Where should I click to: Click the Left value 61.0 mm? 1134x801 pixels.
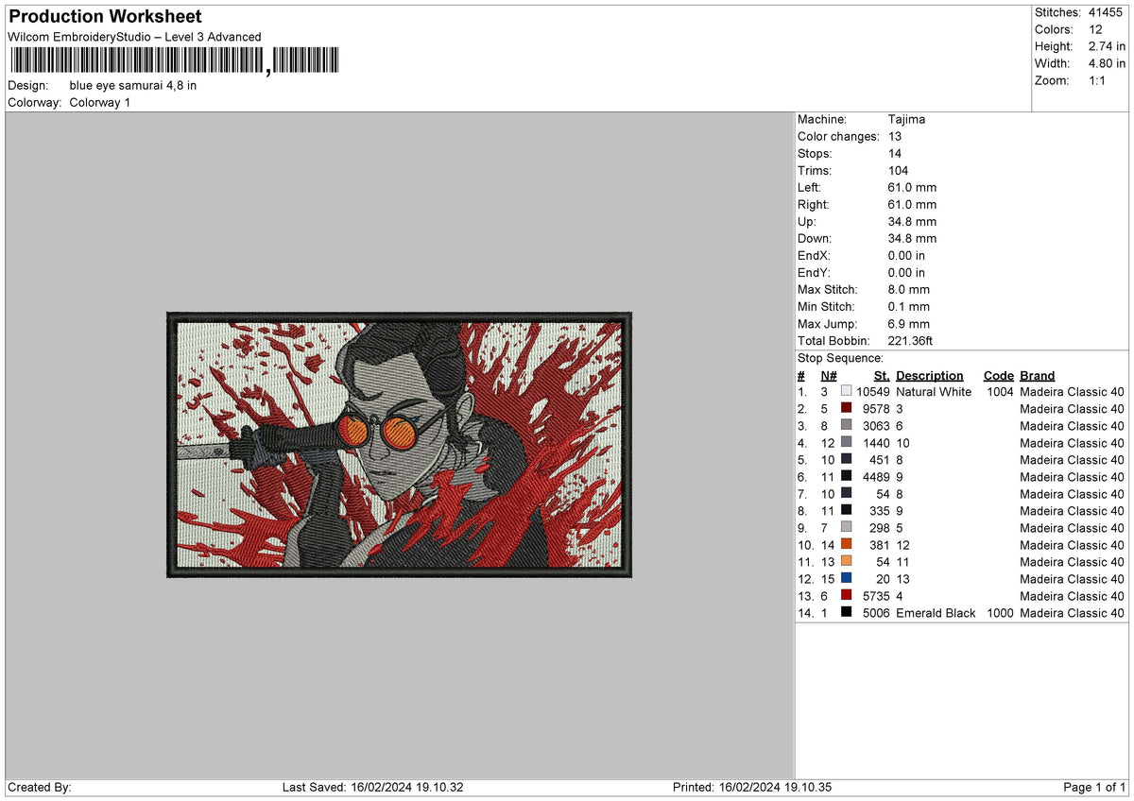coord(912,188)
